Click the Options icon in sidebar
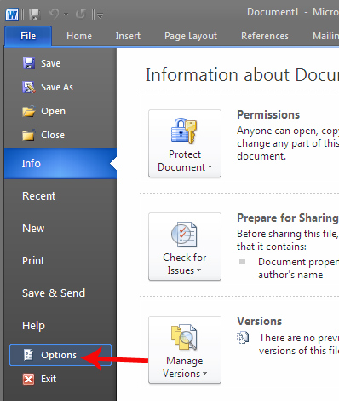Screen dimensions: 339x401 pos(28,355)
